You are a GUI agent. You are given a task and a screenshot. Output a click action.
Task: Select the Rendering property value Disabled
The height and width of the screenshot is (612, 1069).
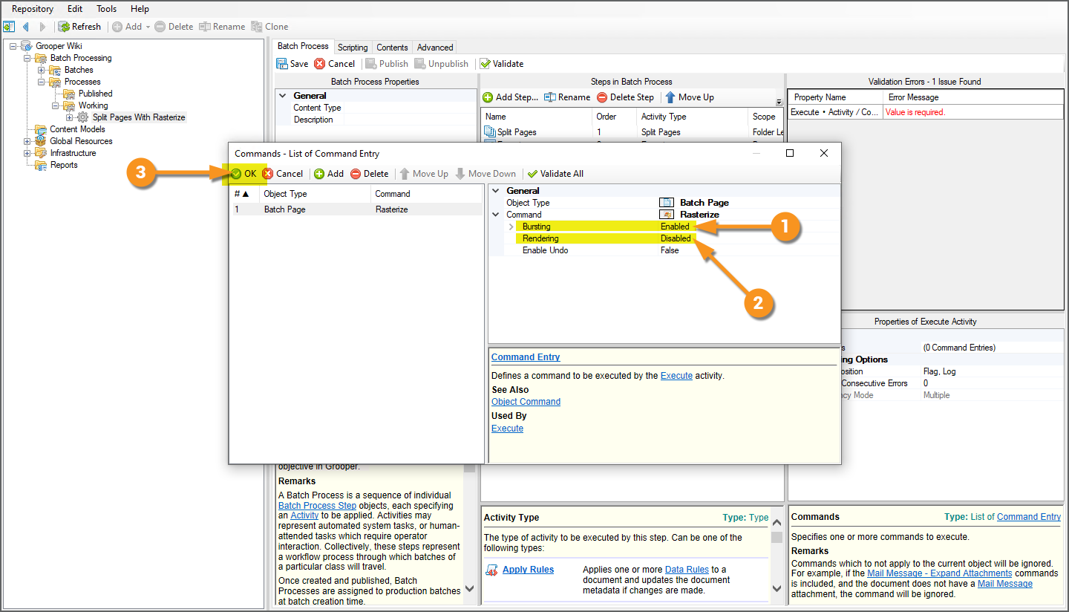675,238
